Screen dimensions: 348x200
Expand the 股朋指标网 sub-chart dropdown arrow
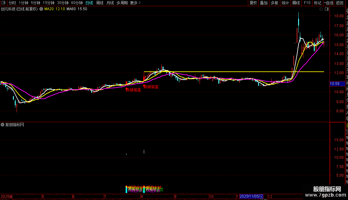click(2, 125)
